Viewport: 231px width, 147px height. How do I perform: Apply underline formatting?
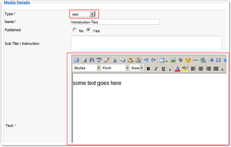tap(163, 69)
